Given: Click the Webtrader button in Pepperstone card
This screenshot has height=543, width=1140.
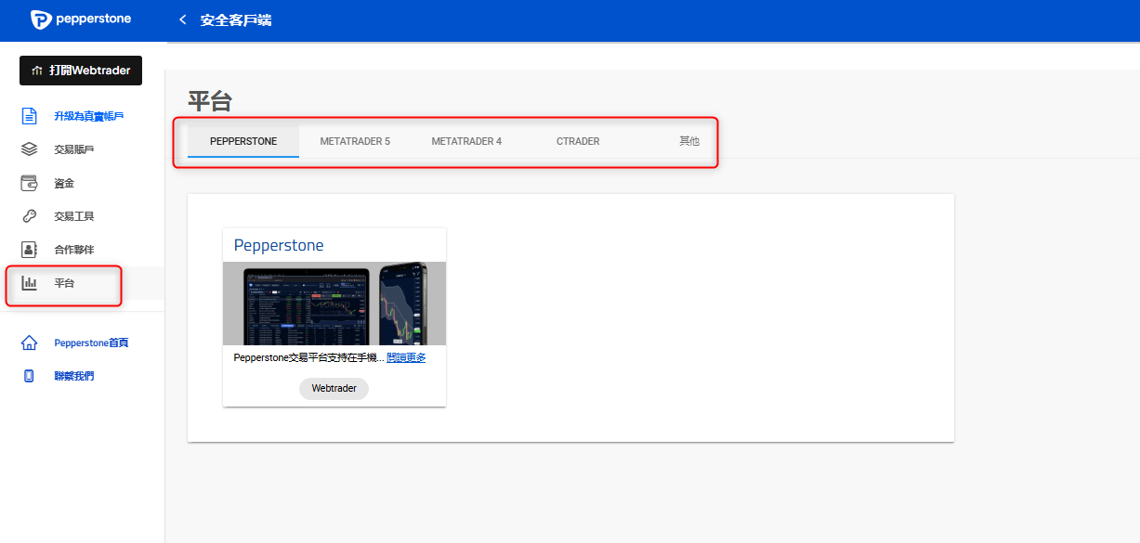Looking at the screenshot, I should pyautogui.click(x=334, y=389).
